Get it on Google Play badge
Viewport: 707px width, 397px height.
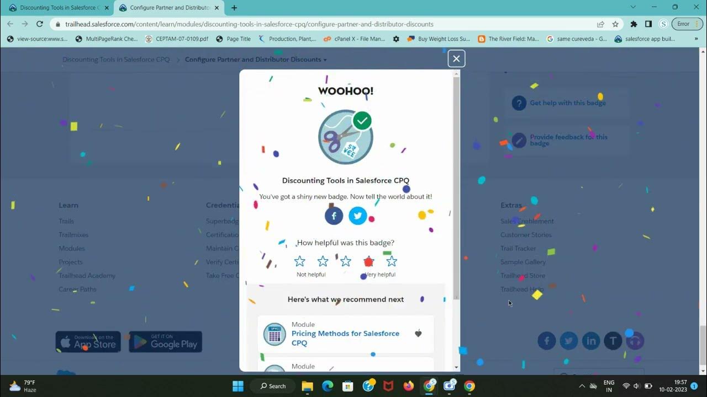coord(166,342)
